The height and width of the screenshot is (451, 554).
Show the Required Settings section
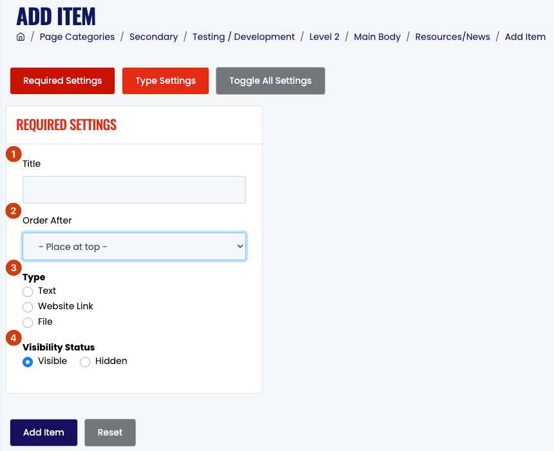pos(62,81)
